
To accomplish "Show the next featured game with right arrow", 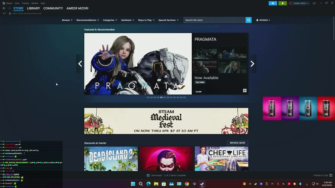I will (x=252, y=64).
